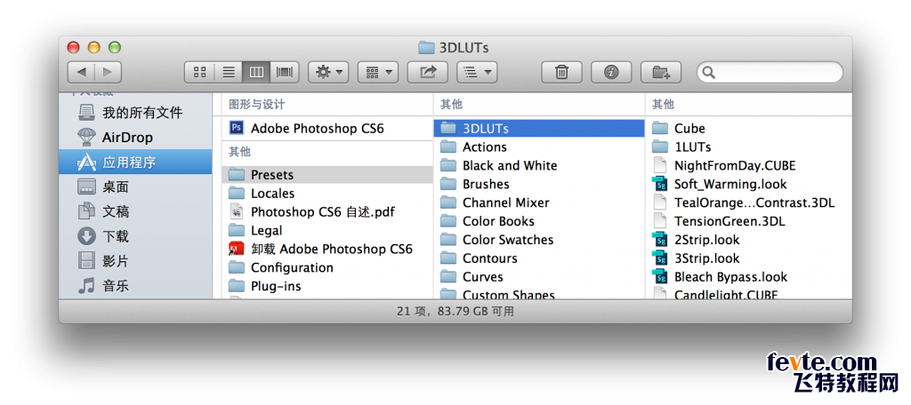Click the Share toolbar button

(428, 72)
